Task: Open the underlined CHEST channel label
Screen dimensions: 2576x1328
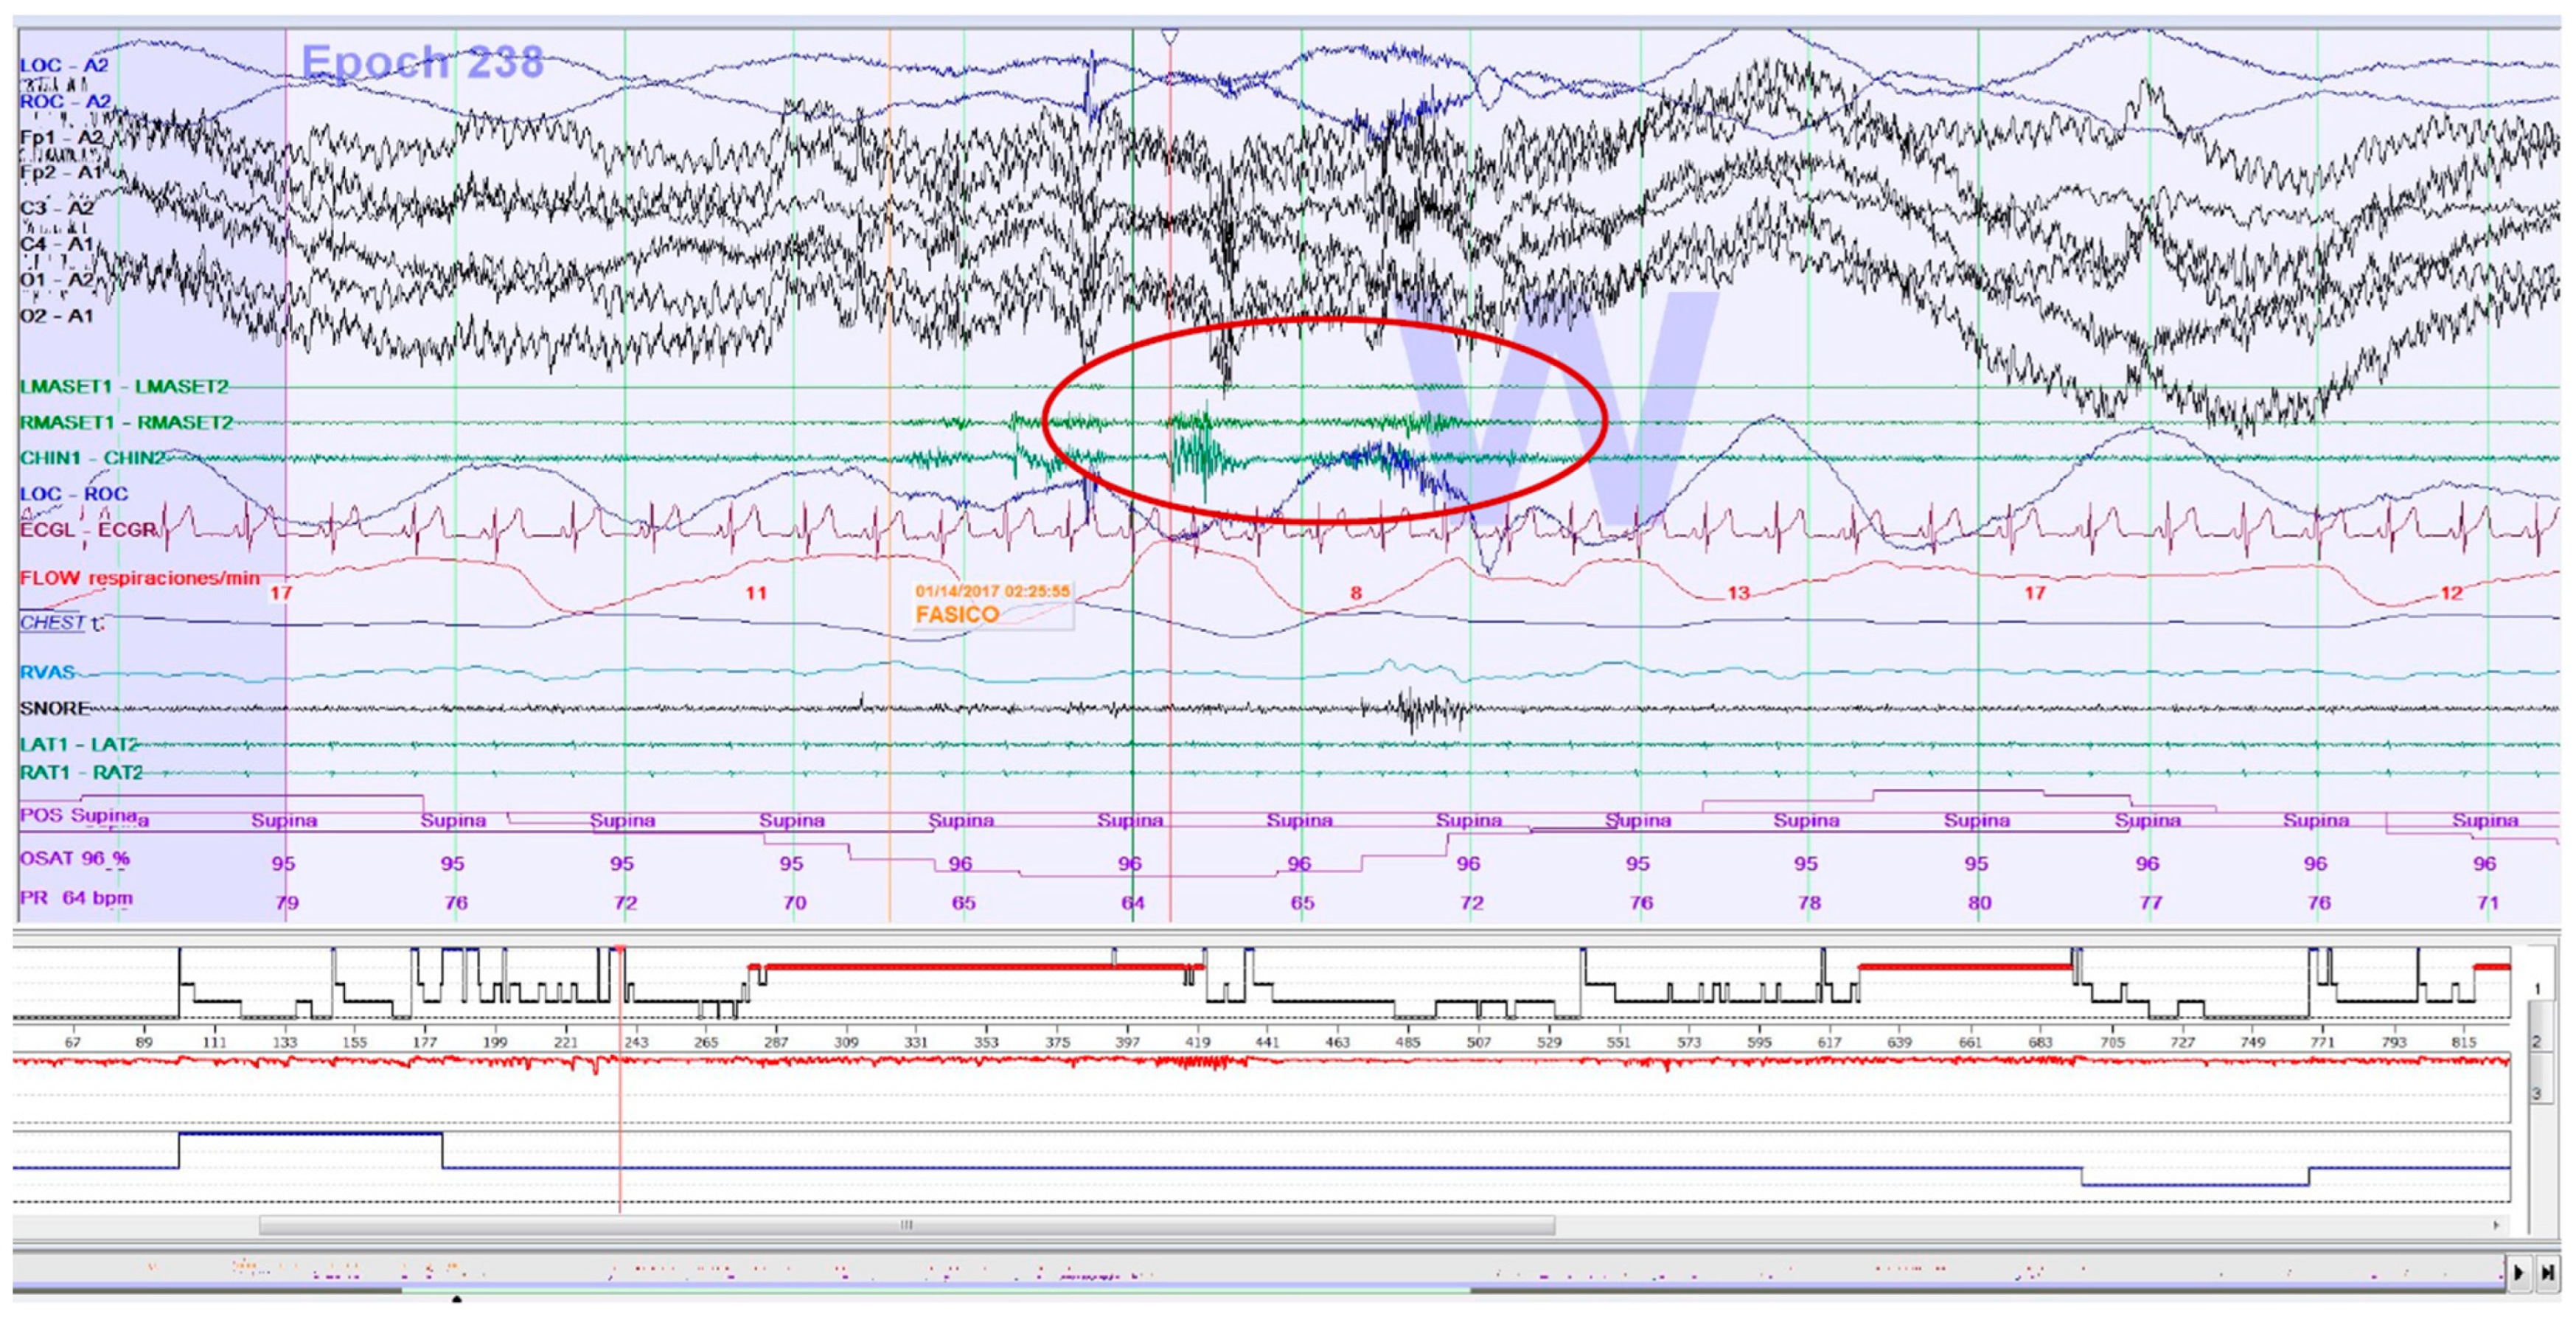Action: point(52,622)
